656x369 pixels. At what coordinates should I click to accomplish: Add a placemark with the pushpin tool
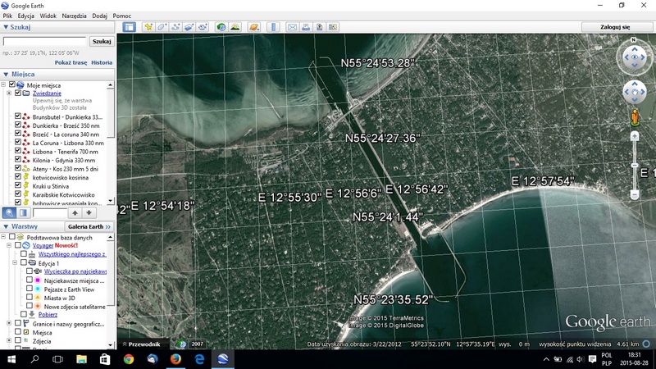click(x=148, y=27)
